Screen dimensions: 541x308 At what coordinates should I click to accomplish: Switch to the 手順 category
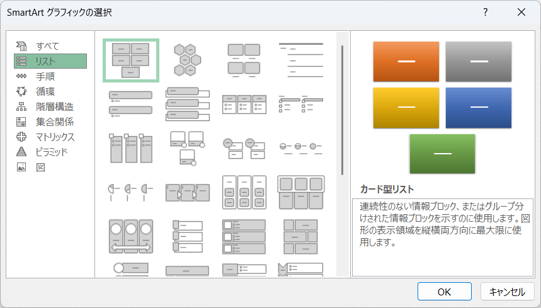tap(45, 76)
